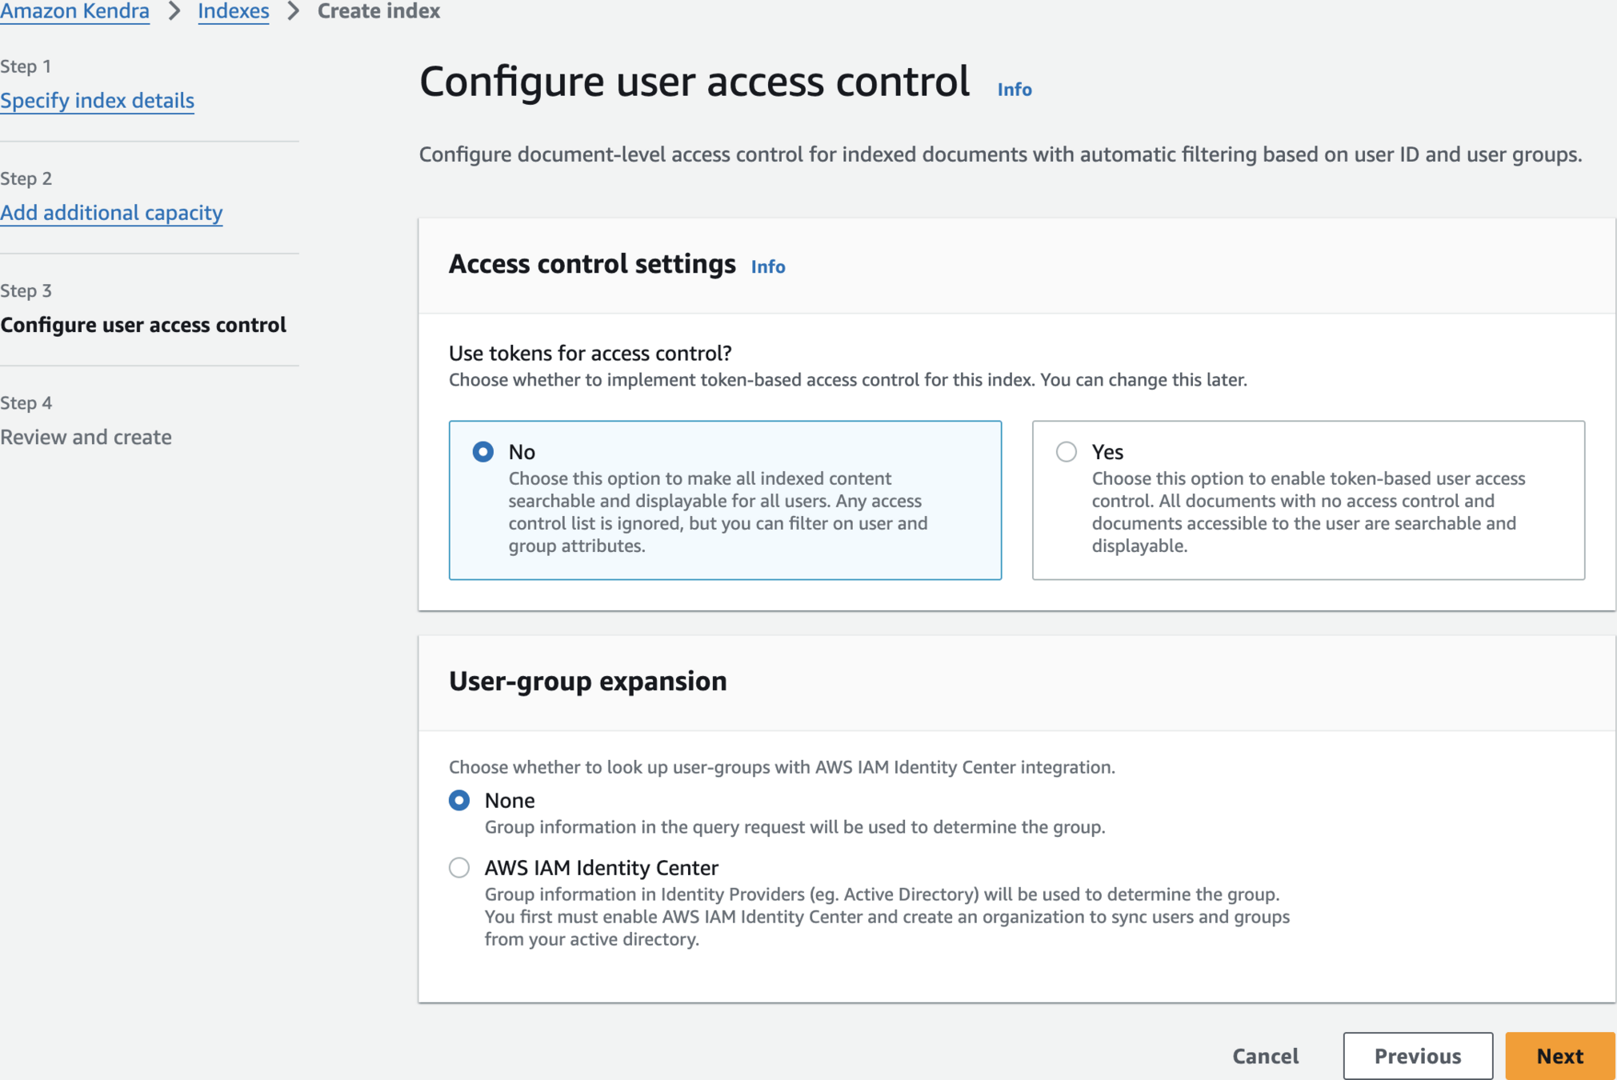This screenshot has height=1080, width=1617.
Task: Return to Add additional capacity step
Action: pyautogui.click(x=111, y=213)
